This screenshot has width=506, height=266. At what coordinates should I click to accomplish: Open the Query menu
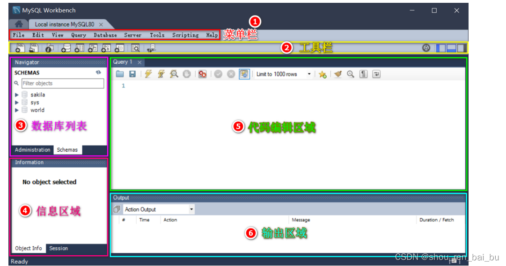click(79, 35)
